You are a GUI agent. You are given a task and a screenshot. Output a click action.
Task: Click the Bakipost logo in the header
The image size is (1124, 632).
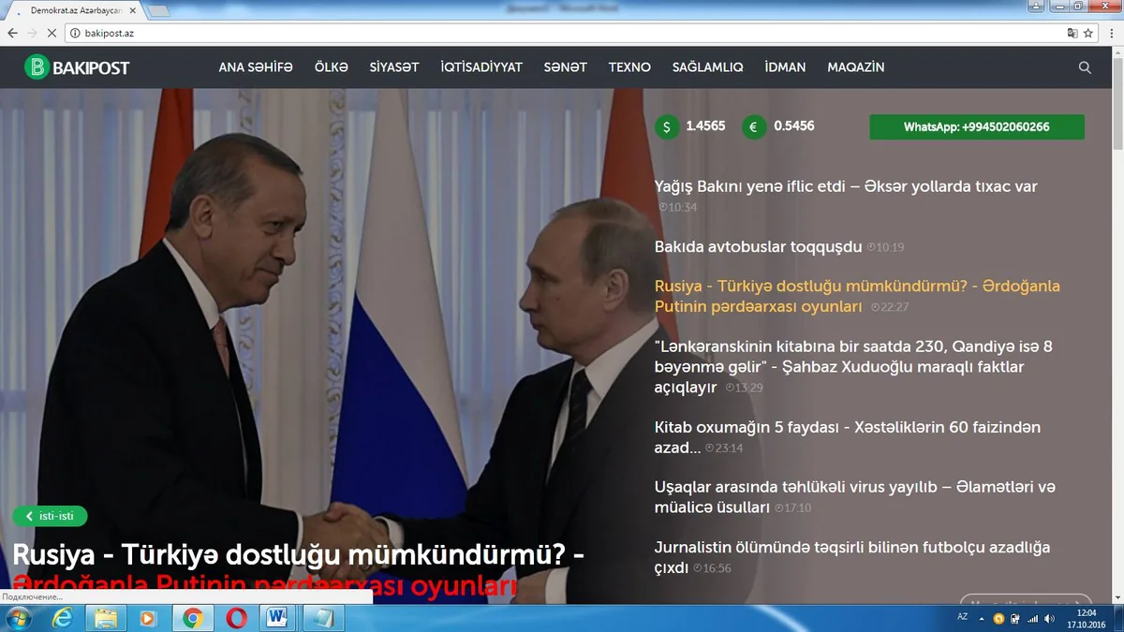[x=77, y=67]
